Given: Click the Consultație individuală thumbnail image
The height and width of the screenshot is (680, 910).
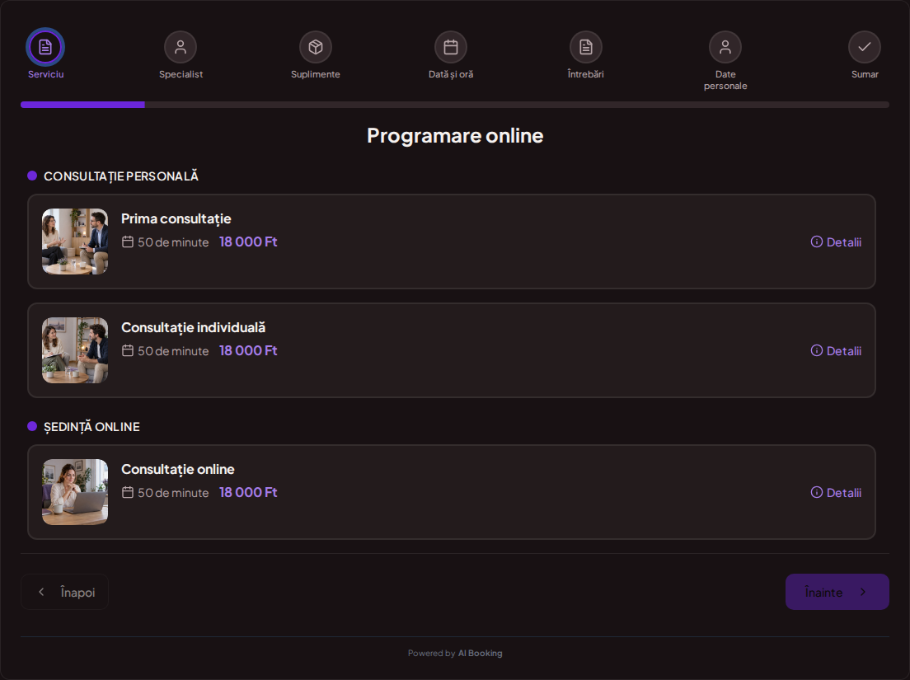Looking at the screenshot, I should [x=75, y=350].
